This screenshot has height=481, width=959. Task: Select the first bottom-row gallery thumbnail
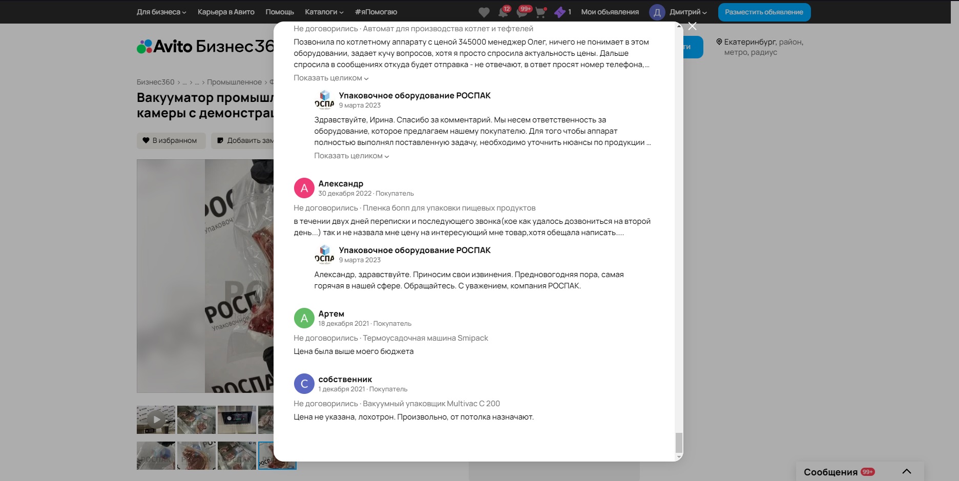point(156,455)
